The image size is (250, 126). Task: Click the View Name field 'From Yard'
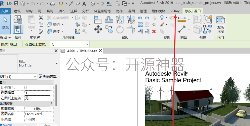point(37,114)
